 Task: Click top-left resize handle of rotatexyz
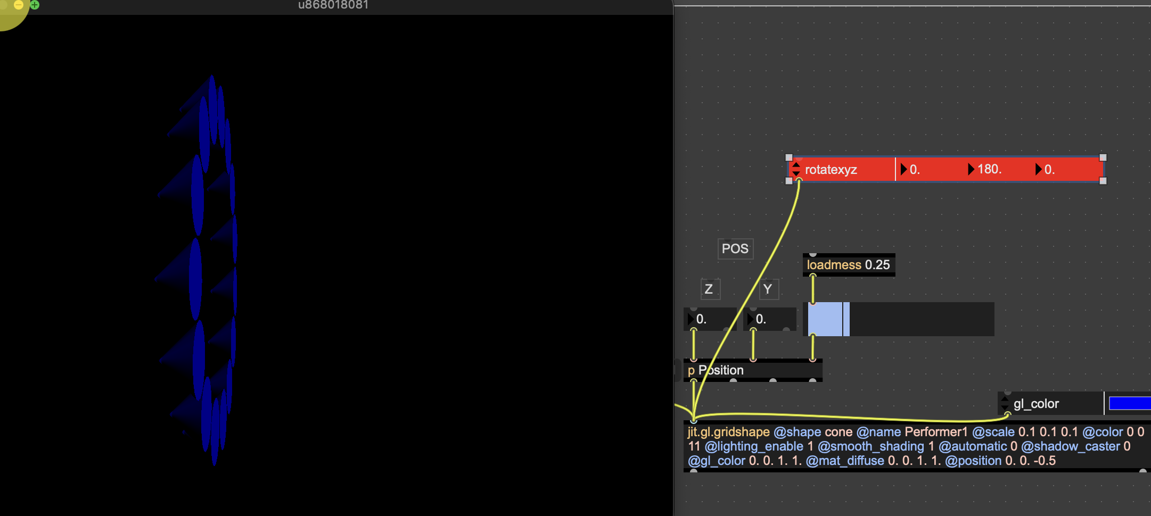[x=789, y=157]
